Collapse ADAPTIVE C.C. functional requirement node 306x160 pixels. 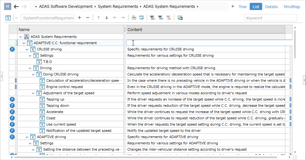coord(24,43)
